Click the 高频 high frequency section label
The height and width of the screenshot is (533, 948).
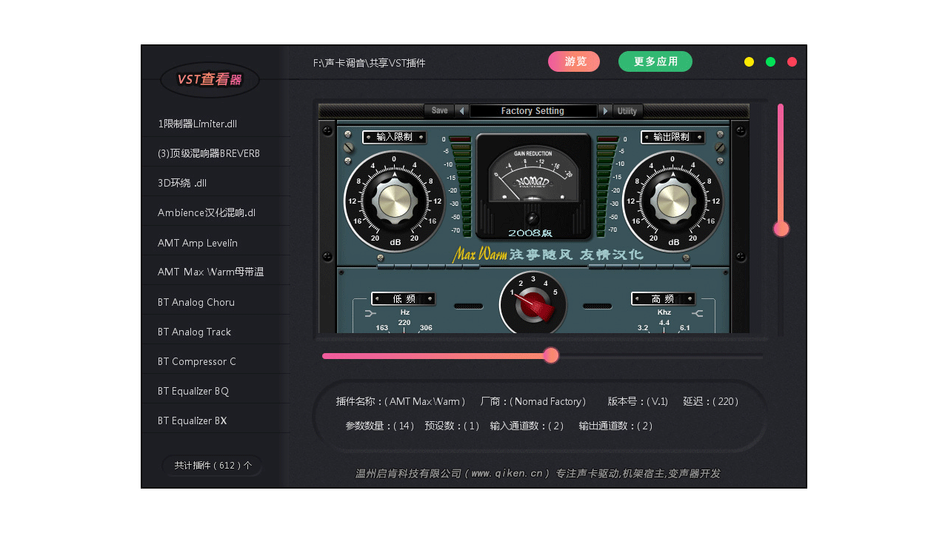pyautogui.click(x=663, y=298)
